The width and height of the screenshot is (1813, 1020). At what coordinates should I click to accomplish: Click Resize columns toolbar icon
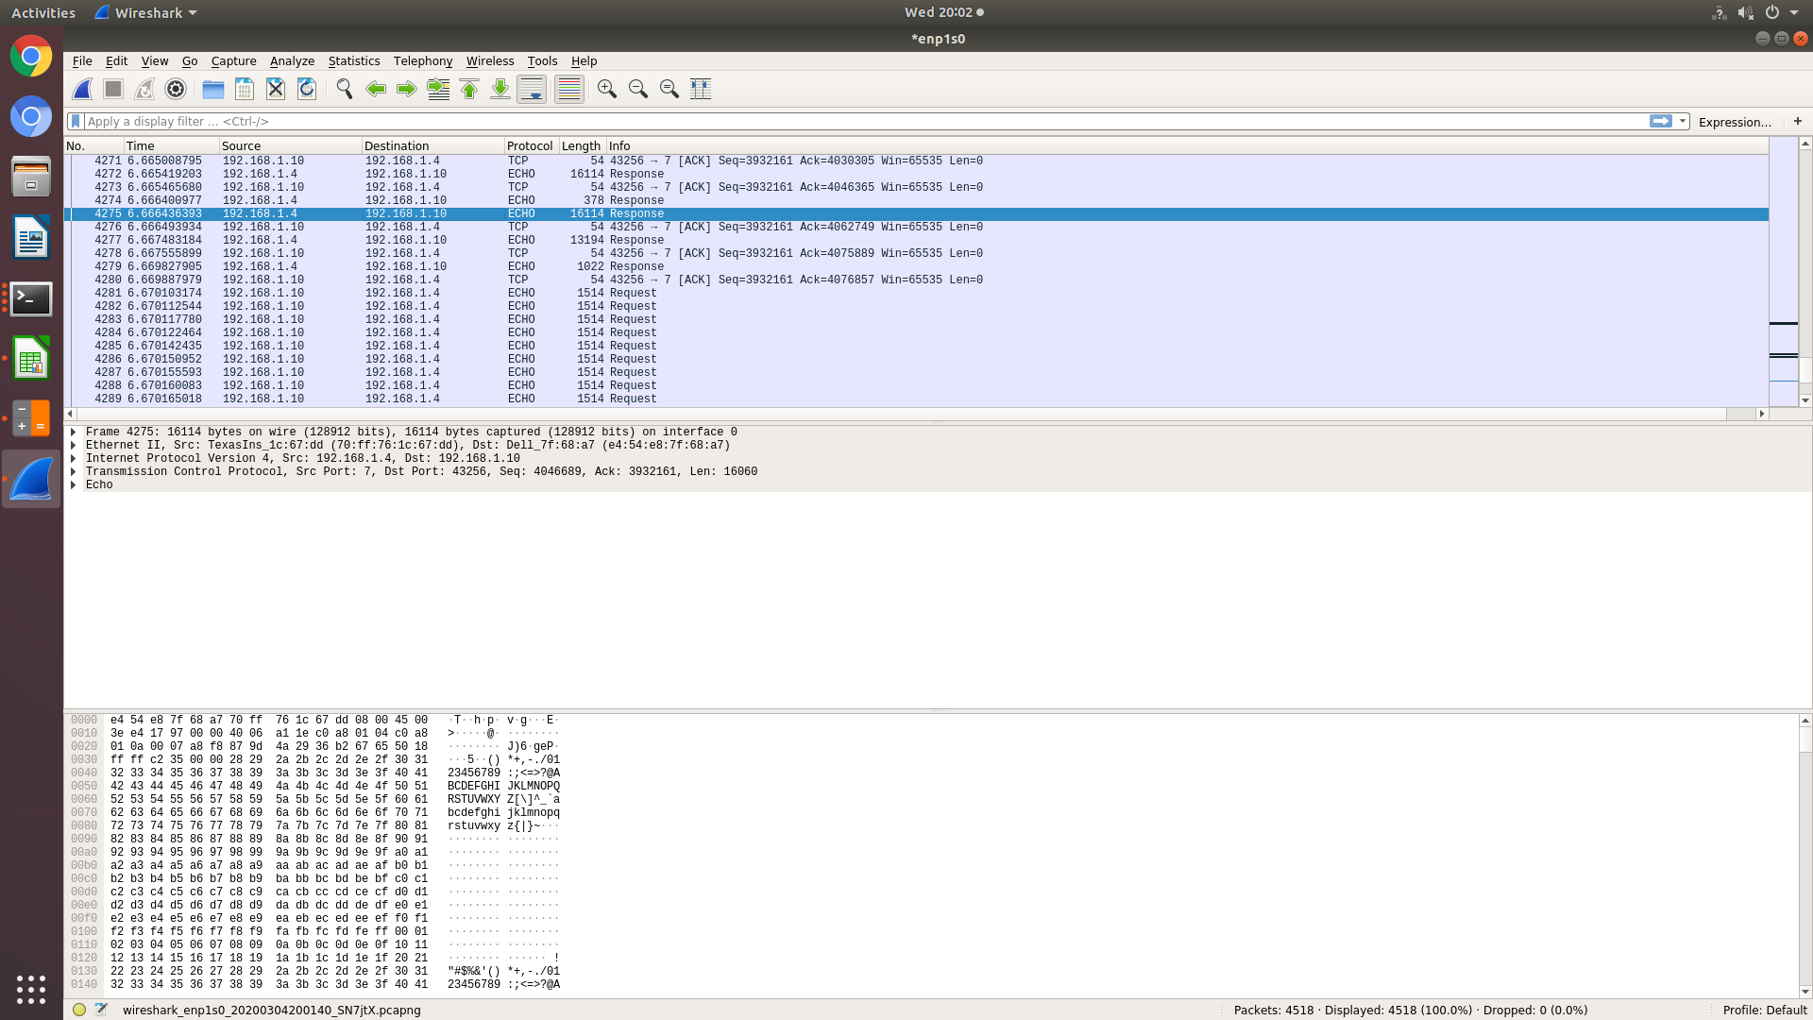701,89
